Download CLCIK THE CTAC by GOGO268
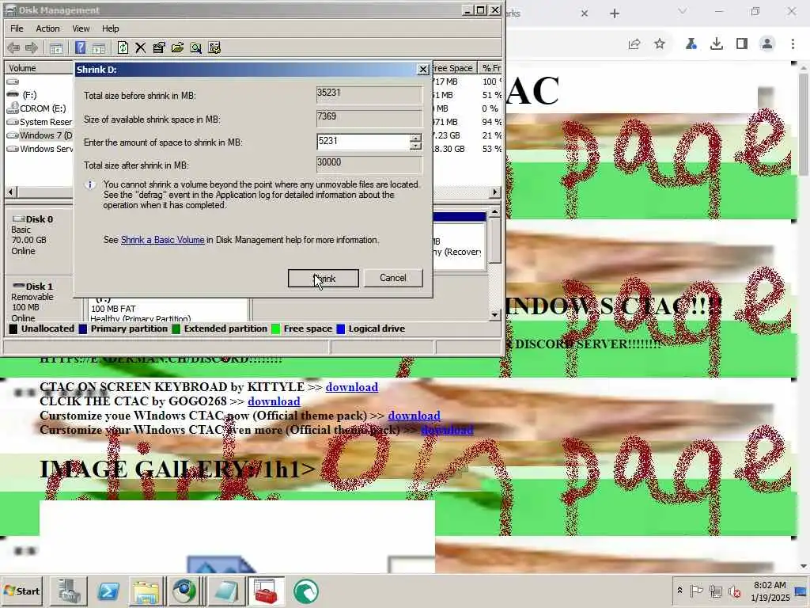This screenshot has height=608, width=810. pos(274,401)
